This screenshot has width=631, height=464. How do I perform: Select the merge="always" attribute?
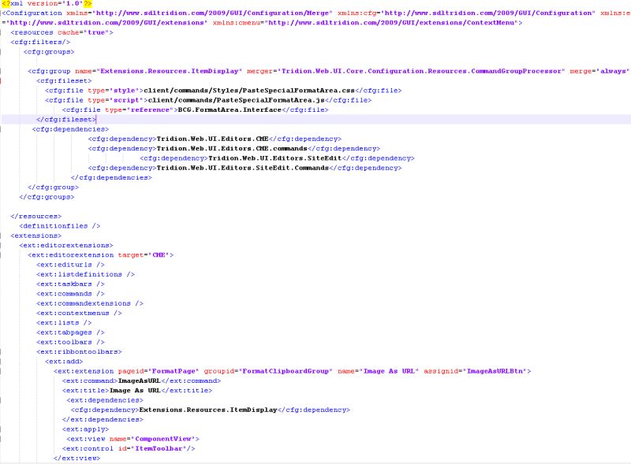[x=599, y=71]
